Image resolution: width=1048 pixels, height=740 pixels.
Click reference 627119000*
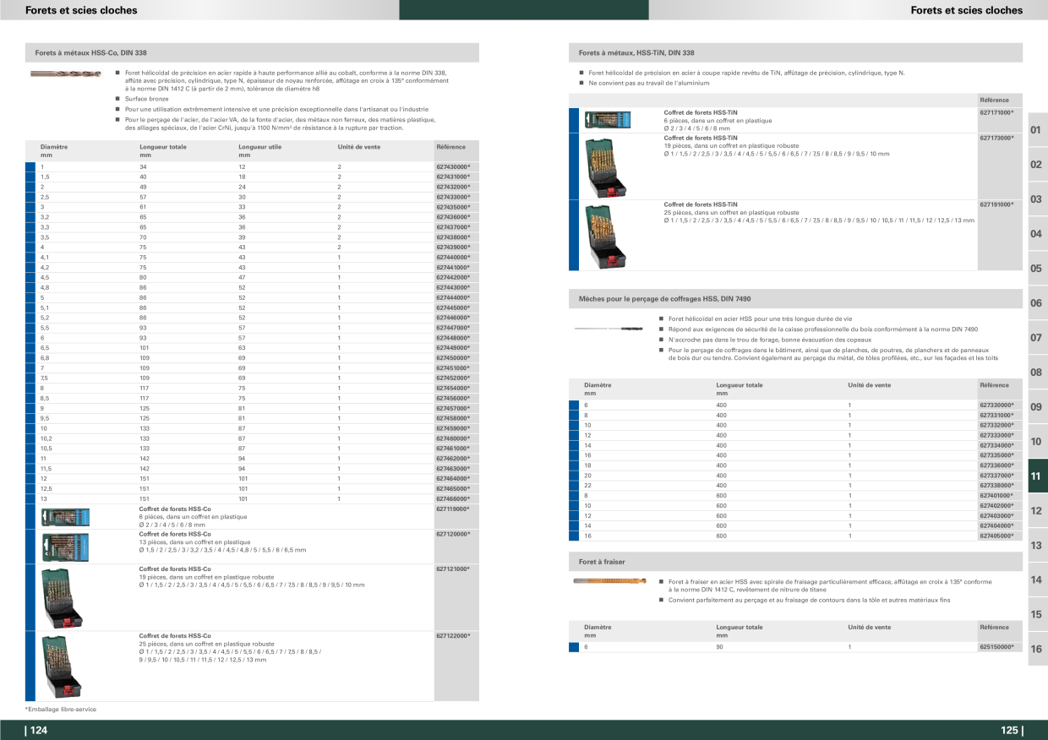tap(453, 509)
